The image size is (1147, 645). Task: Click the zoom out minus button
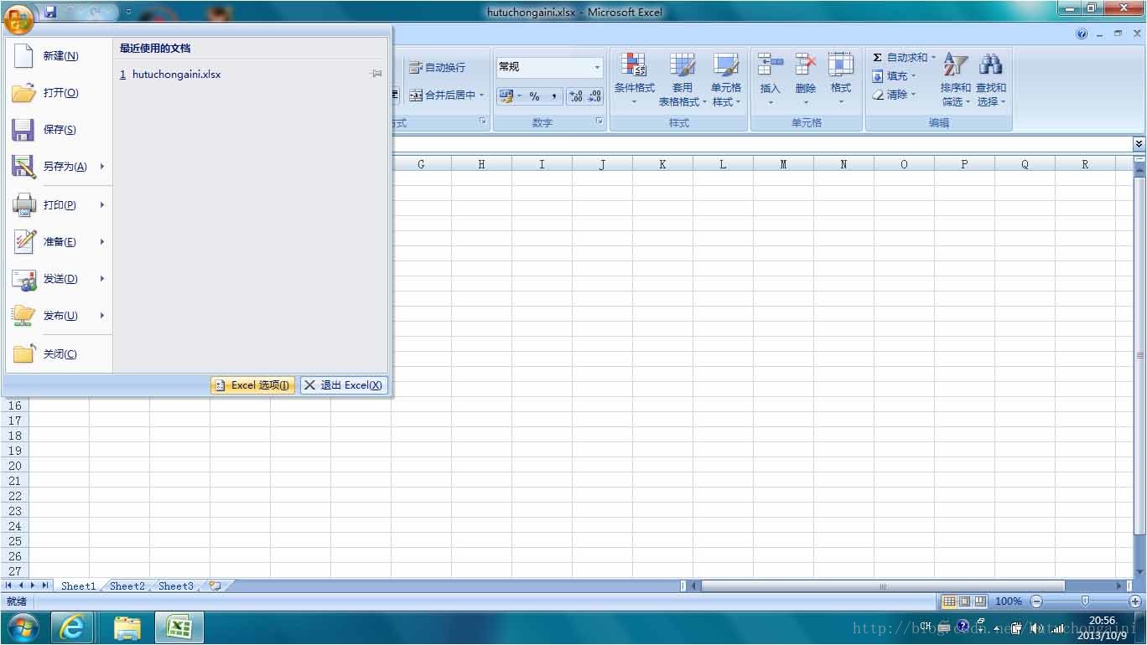tap(1036, 601)
